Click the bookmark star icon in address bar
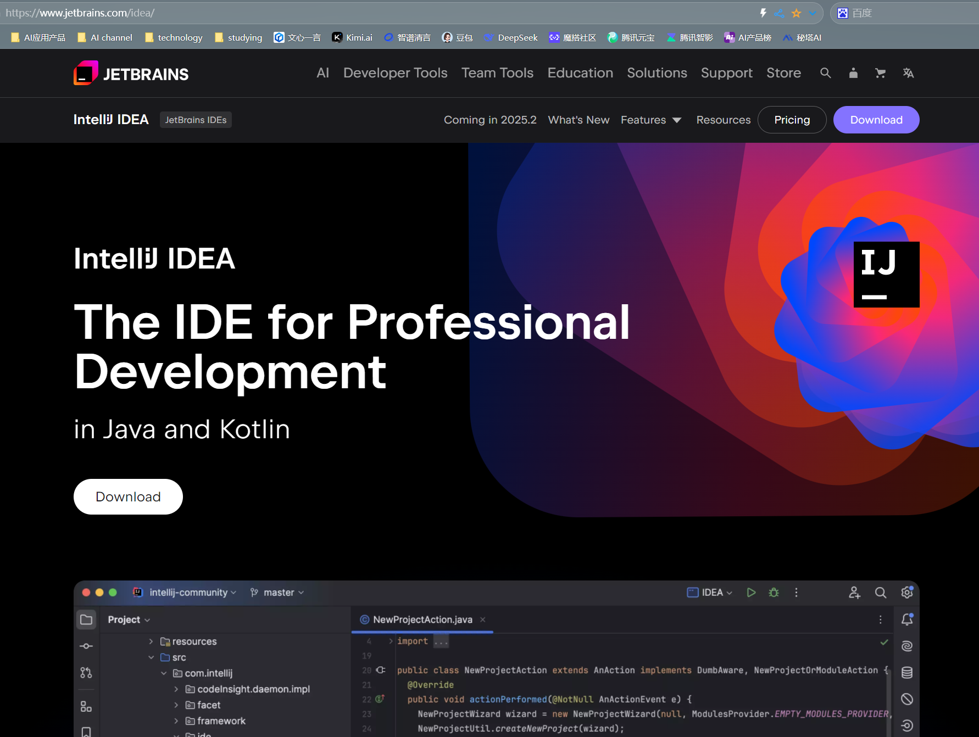 pyautogui.click(x=796, y=13)
